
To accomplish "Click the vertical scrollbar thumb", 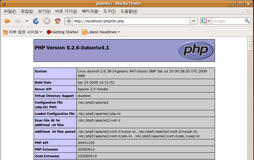I will 250,46.
